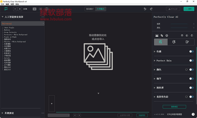Add an image with the plus thumbnail
Image resolution: width=197 pixels, height=118 pixels.
click(x=52, y=104)
